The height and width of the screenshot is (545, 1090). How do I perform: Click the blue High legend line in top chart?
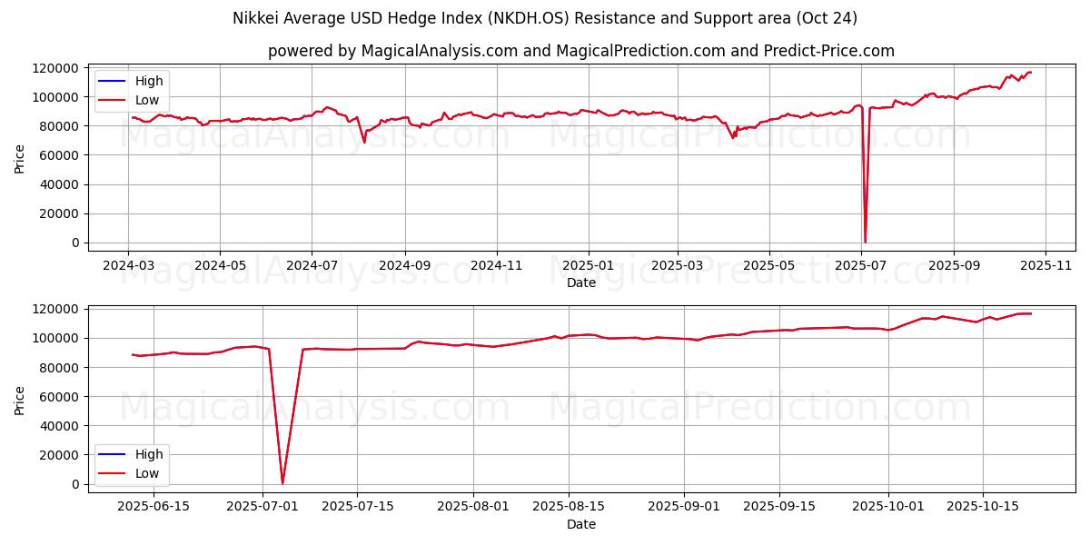pyautogui.click(x=113, y=82)
